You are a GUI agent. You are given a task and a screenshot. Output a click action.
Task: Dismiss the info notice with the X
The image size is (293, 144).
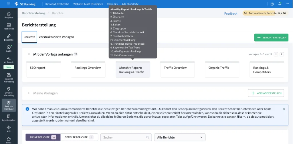click(284, 109)
